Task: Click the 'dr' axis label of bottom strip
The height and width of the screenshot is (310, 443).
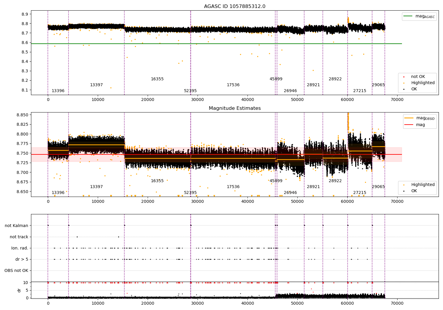Action: (19, 290)
